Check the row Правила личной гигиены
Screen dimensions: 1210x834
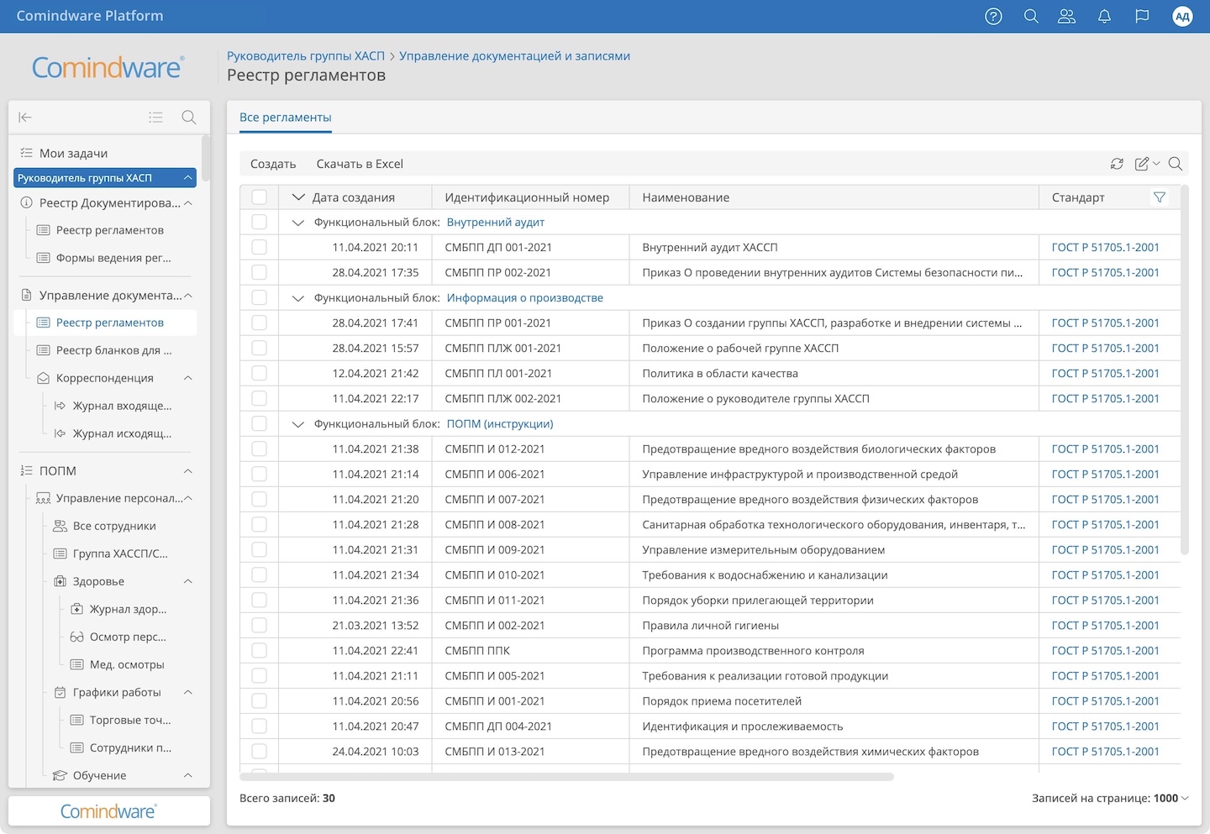click(259, 625)
